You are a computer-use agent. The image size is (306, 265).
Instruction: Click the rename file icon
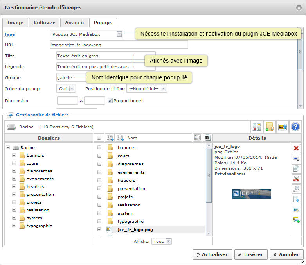coord(296,158)
